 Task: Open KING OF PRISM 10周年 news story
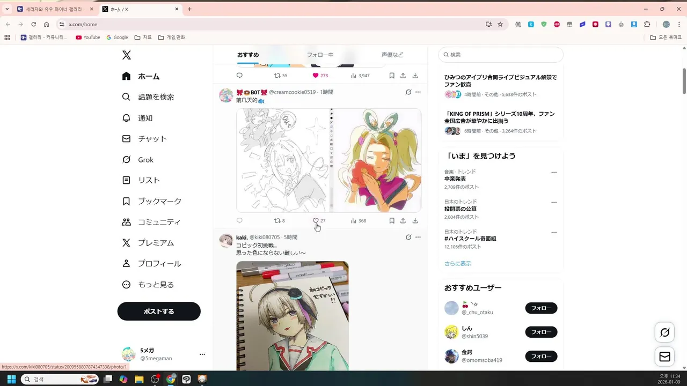click(x=501, y=122)
